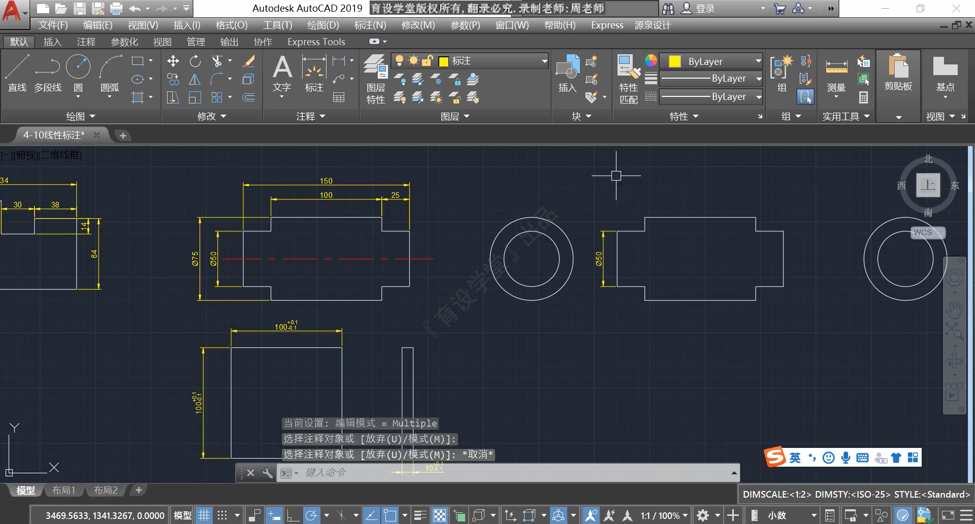Open the 修改(M) menu
This screenshot has height=524, width=975.
click(418, 25)
